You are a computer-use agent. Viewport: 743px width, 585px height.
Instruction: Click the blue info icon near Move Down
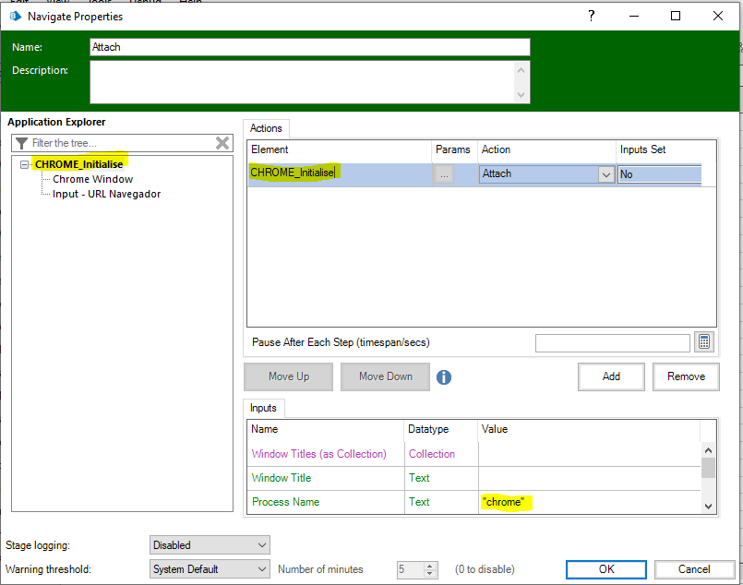click(444, 376)
